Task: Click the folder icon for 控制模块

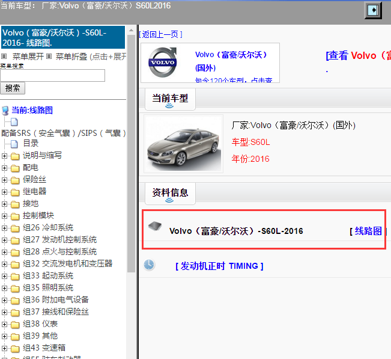Action: tap(15, 216)
